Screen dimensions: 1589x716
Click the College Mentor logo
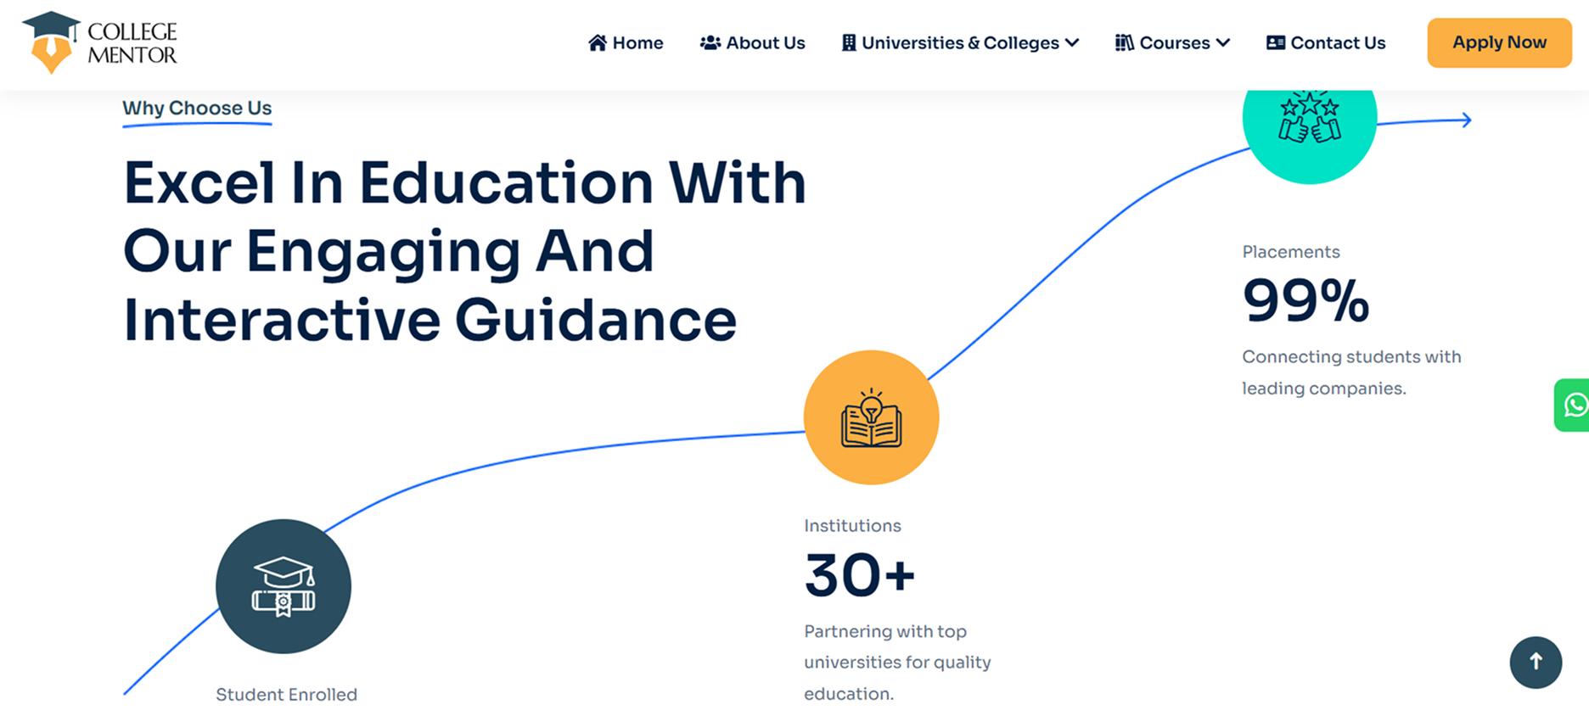coord(99,42)
